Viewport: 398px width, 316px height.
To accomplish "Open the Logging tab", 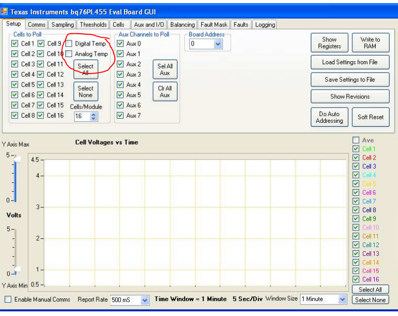I will (265, 24).
